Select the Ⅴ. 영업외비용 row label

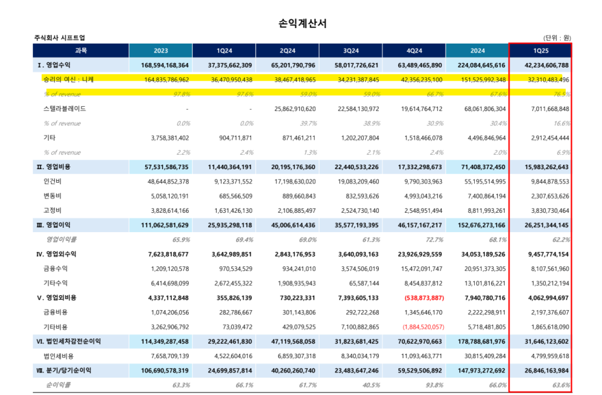click(57, 298)
